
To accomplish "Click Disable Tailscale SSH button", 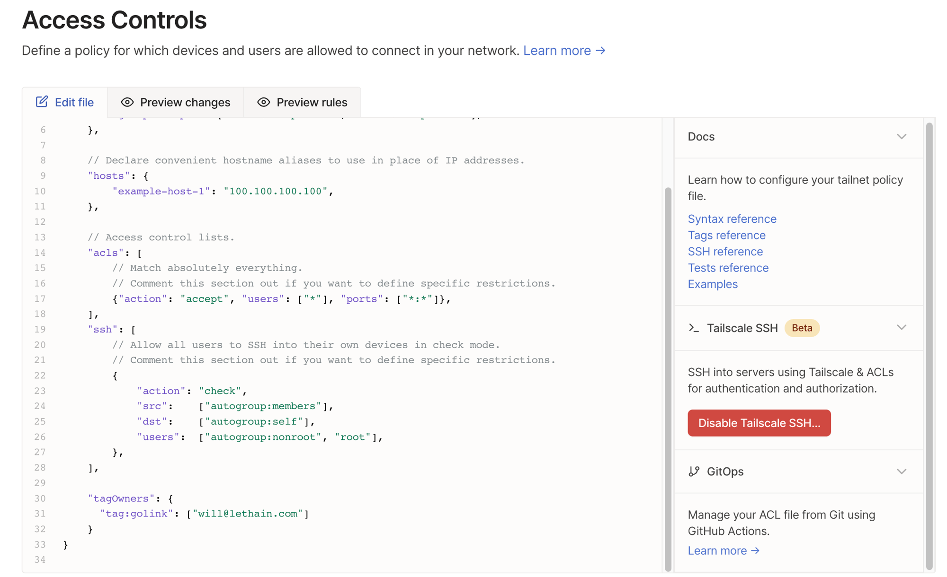I will [759, 423].
